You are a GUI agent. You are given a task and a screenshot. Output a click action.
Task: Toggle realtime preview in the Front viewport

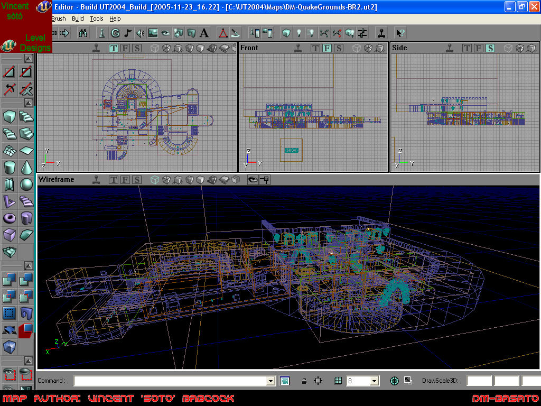[x=298, y=48]
